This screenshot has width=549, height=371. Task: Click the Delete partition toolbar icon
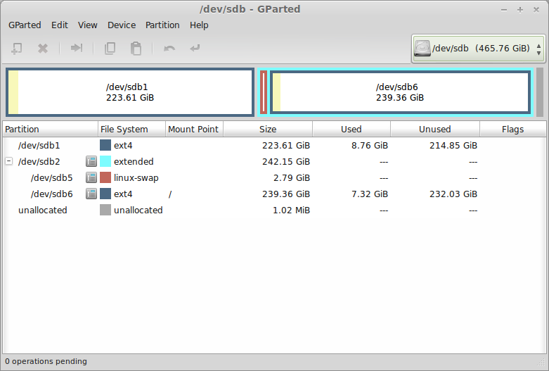coord(43,49)
